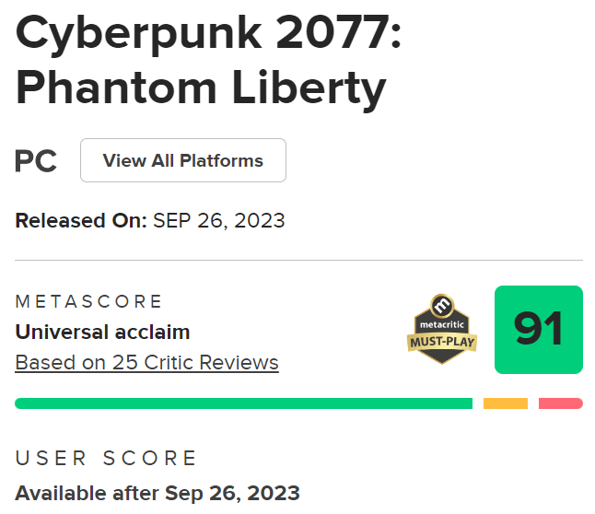Screen dimensions: 595x514
Task: Click the PC platform label
Action: [x=36, y=161]
